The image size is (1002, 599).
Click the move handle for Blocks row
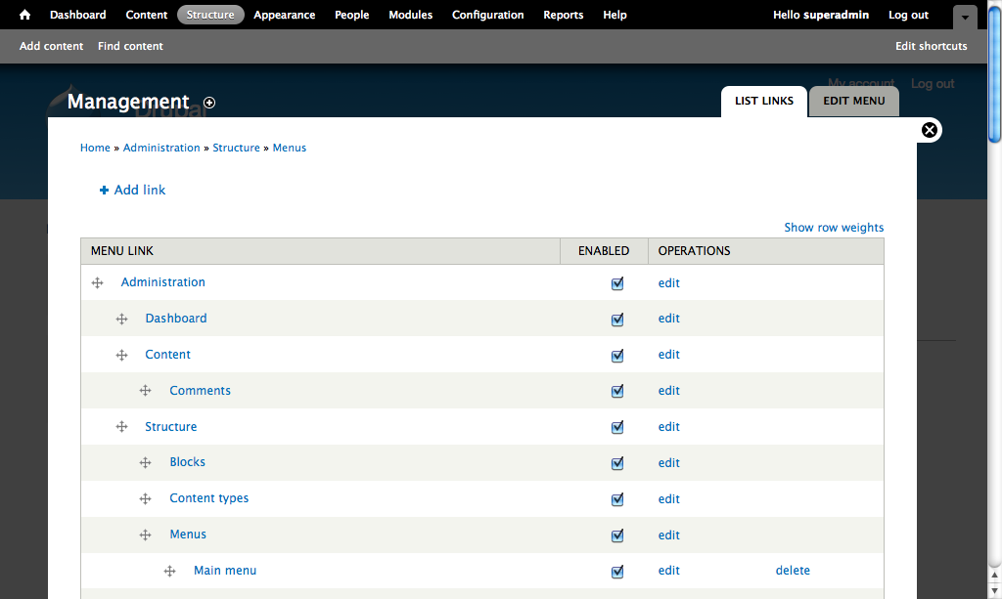coord(146,463)
